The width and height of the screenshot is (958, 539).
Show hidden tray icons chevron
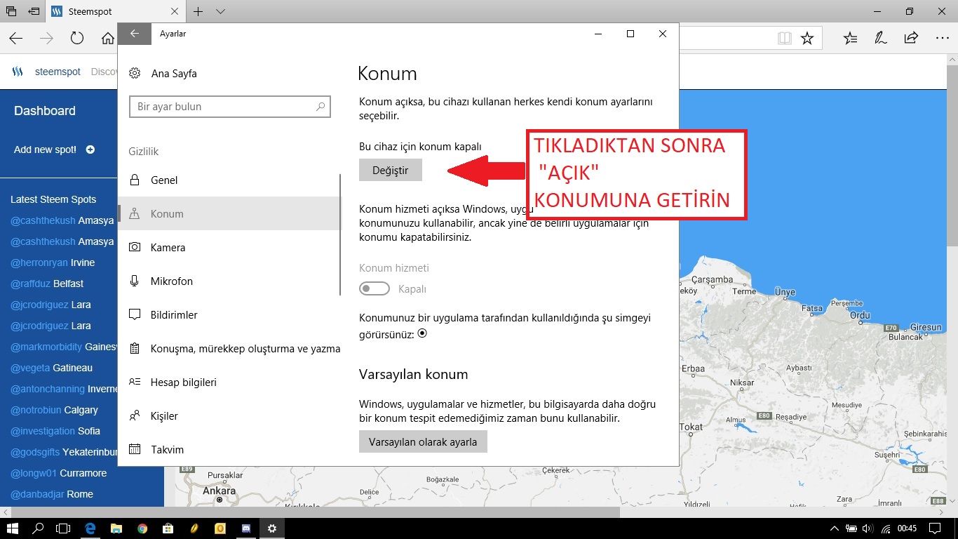[x=834, y=528]
